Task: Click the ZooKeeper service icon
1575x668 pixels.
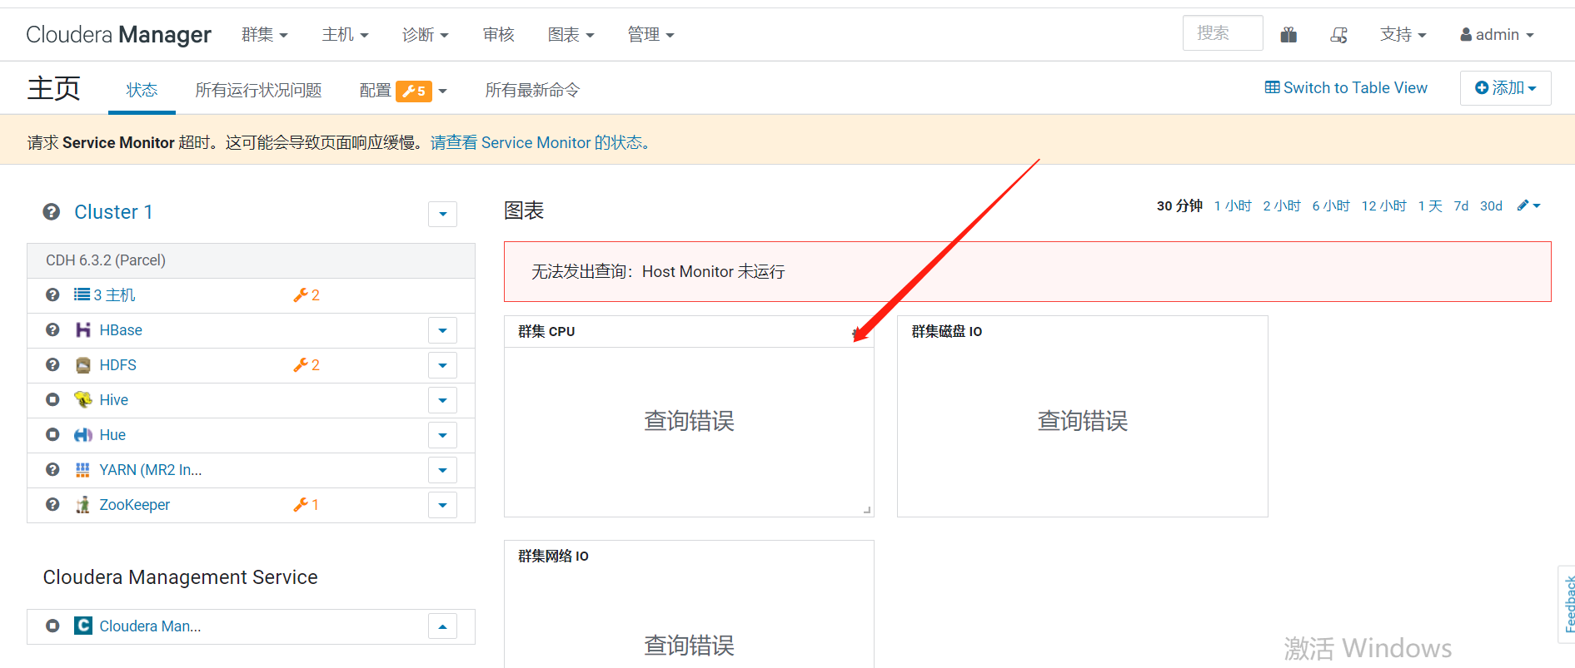Action: (83, 505)
